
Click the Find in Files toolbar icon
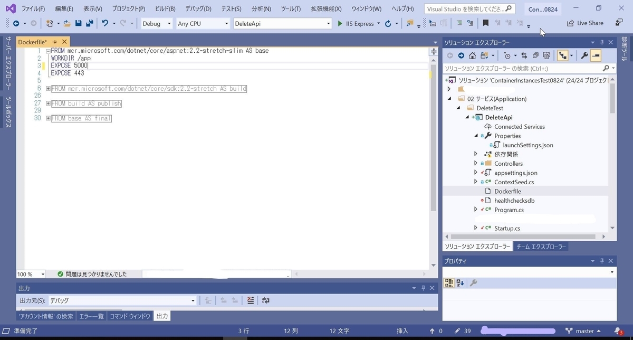tap(410, 23)
